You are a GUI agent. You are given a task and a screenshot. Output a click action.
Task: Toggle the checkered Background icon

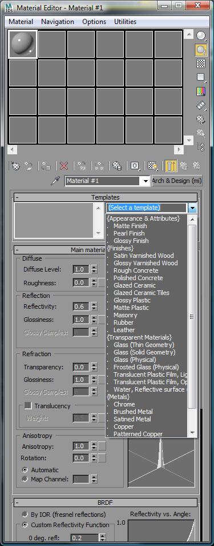(x=201, y=63)
